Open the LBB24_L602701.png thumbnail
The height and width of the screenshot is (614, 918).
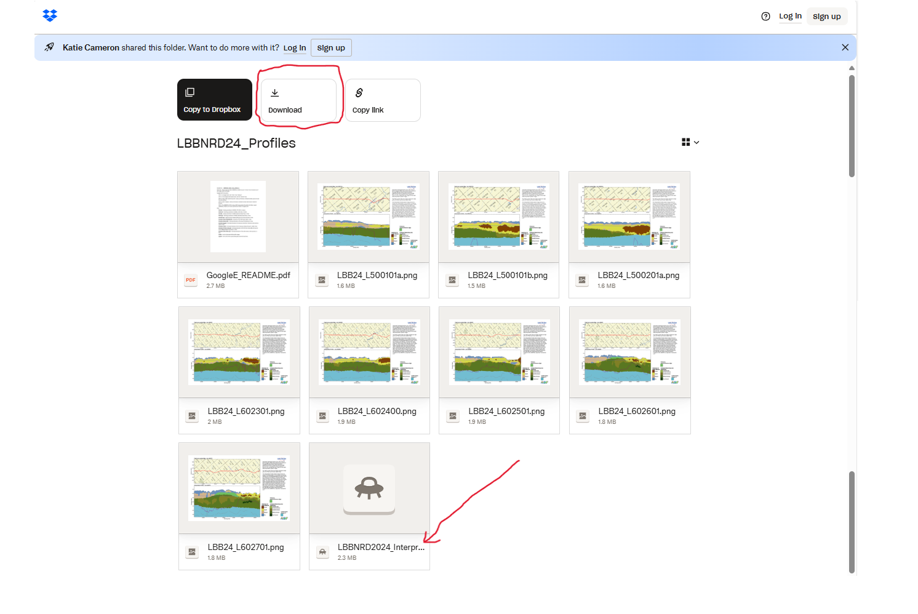pyautogui.click(x=239, y=488)
